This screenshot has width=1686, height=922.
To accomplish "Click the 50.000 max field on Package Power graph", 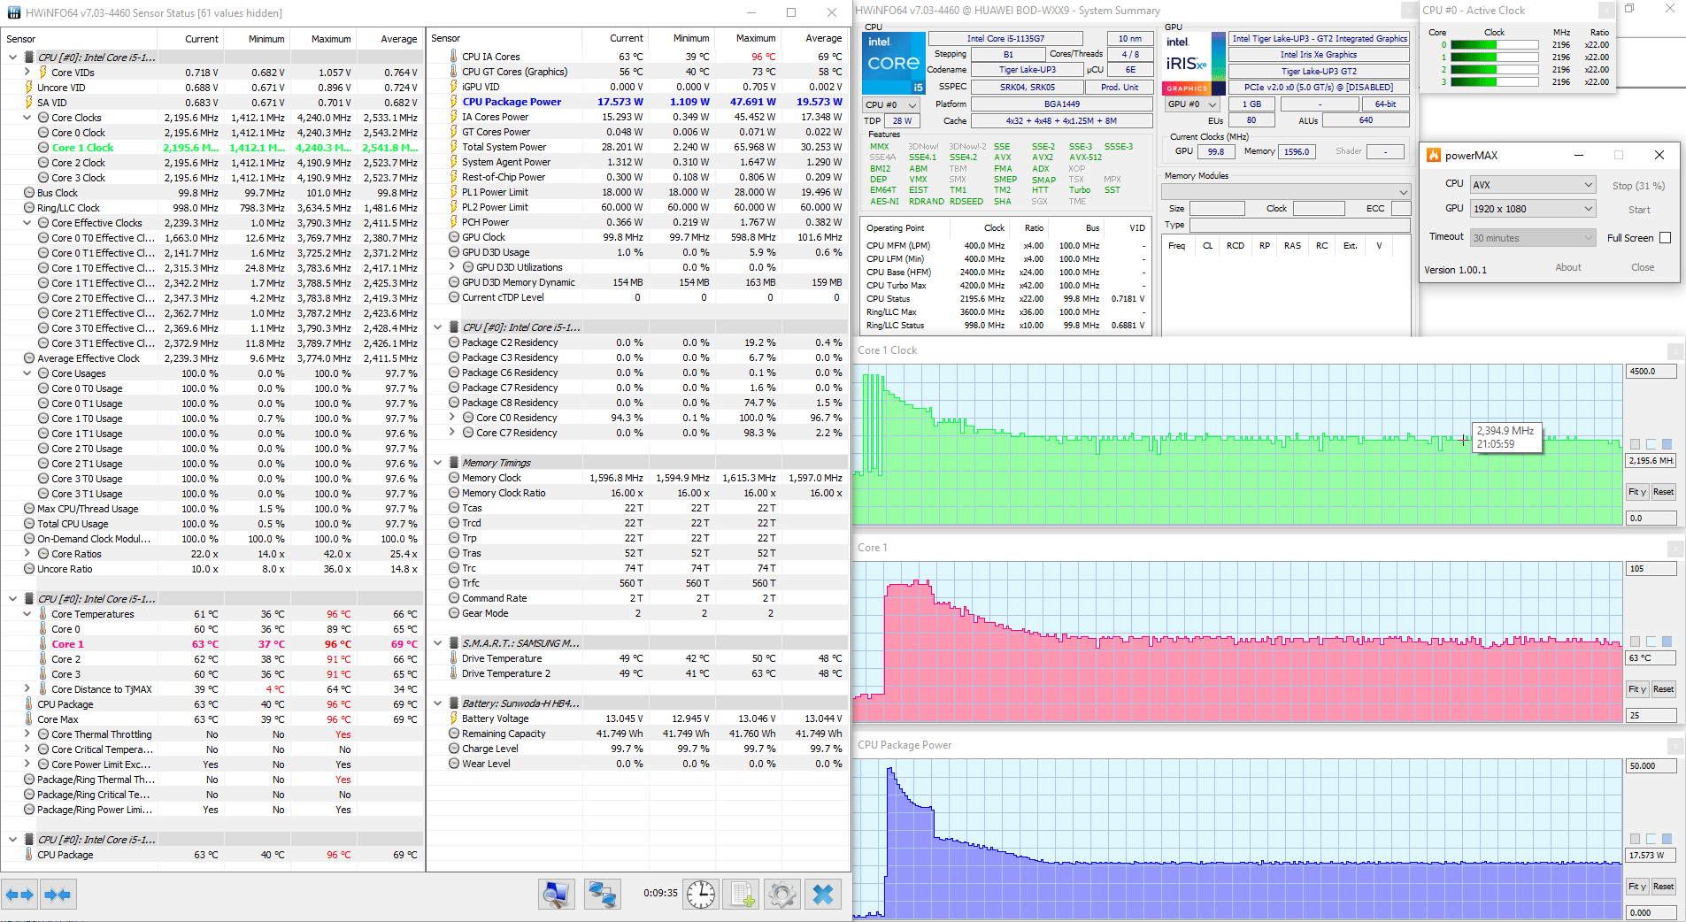I will click(x=1651, y=766).
